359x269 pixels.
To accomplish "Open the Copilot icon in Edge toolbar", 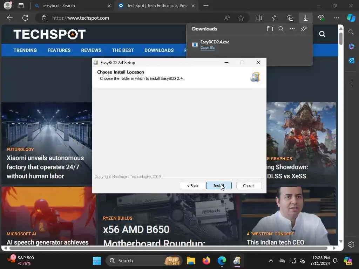I will [351, 18].
